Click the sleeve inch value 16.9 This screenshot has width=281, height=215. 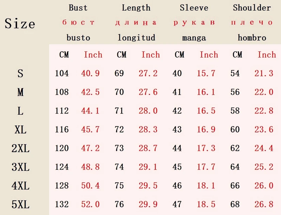206,129
